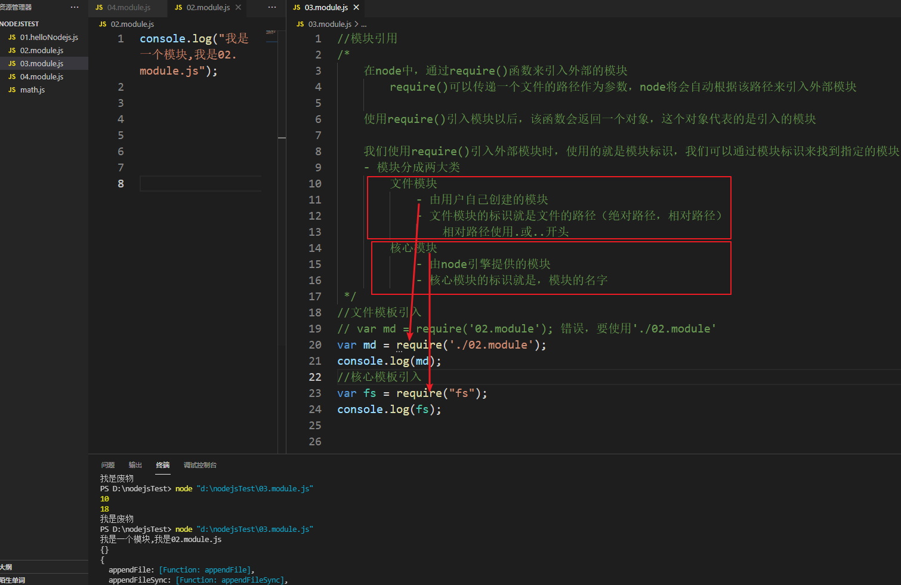Click the code line var fs = require("fs");
901x585 pixels.
click(412, 393)
